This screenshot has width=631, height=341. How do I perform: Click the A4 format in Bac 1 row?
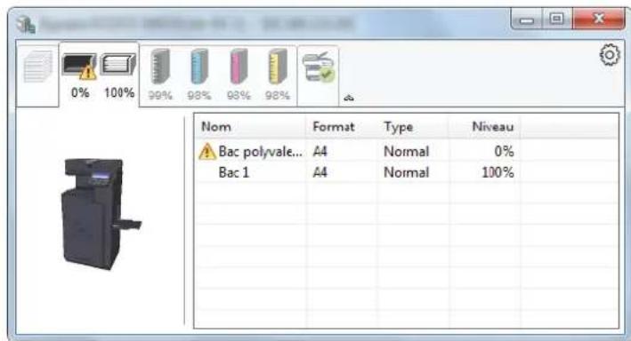(320, 172)
